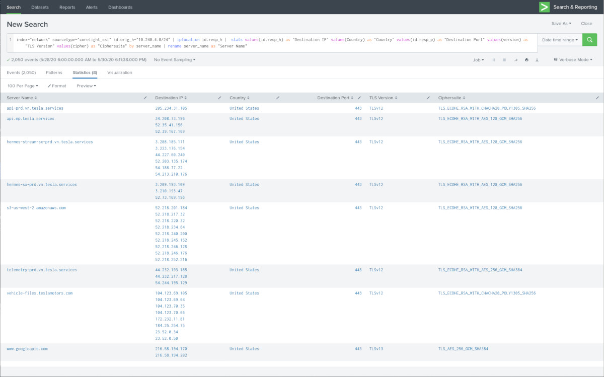Edit the Destination IP column with its pencil icon
This screenshot has height=377, width=604.
219,98
